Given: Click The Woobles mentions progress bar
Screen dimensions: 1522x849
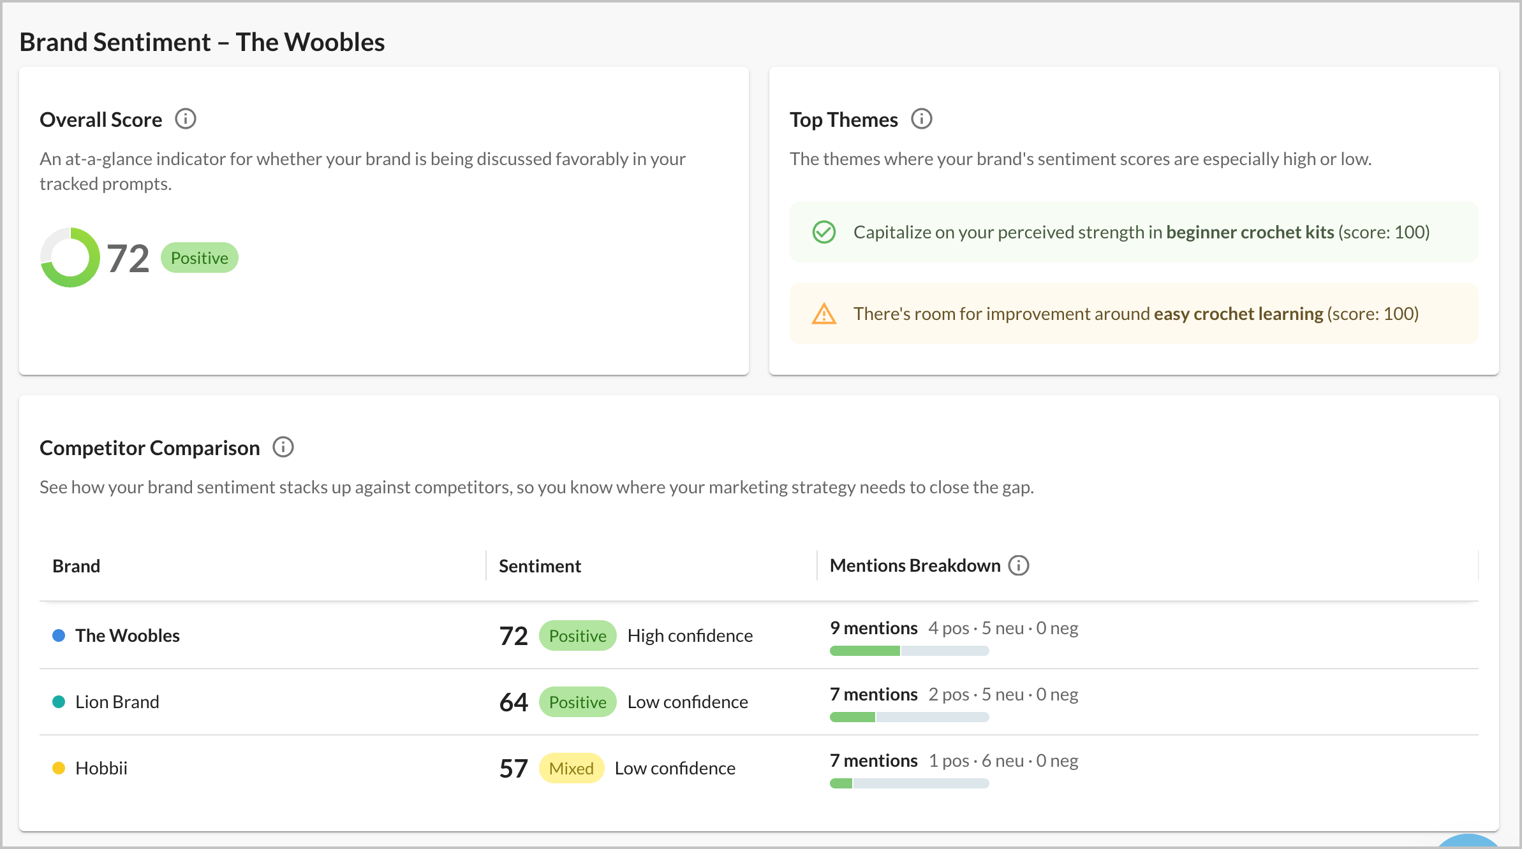Looking at the screenshot, I should click(910, 651).
